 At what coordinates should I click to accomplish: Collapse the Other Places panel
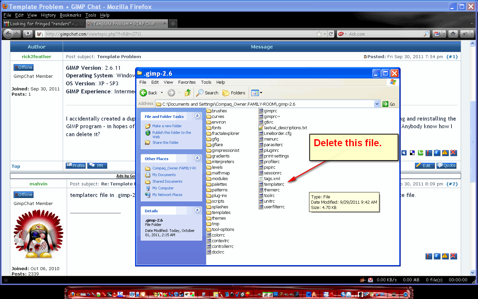197,158
